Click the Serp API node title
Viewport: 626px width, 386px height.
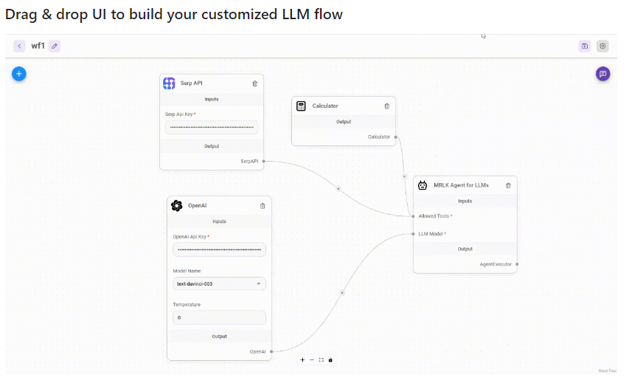pyautogui.click(x=191, y=83)
